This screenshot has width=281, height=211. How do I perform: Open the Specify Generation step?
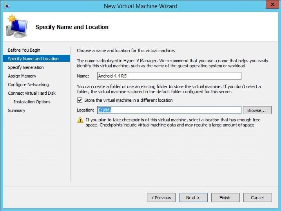(x=26, y=67)
